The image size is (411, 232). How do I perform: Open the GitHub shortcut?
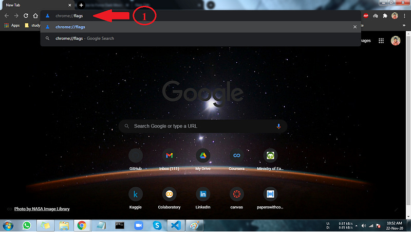pyautogui.click(x=136, y=159)
